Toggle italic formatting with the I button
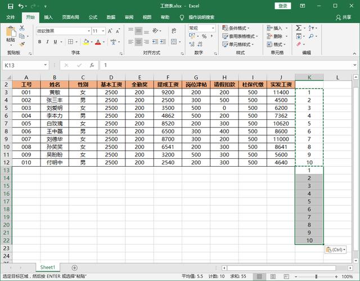Image resolution: width=360 pixels, height=281 pixels. (x=47, y=42)
